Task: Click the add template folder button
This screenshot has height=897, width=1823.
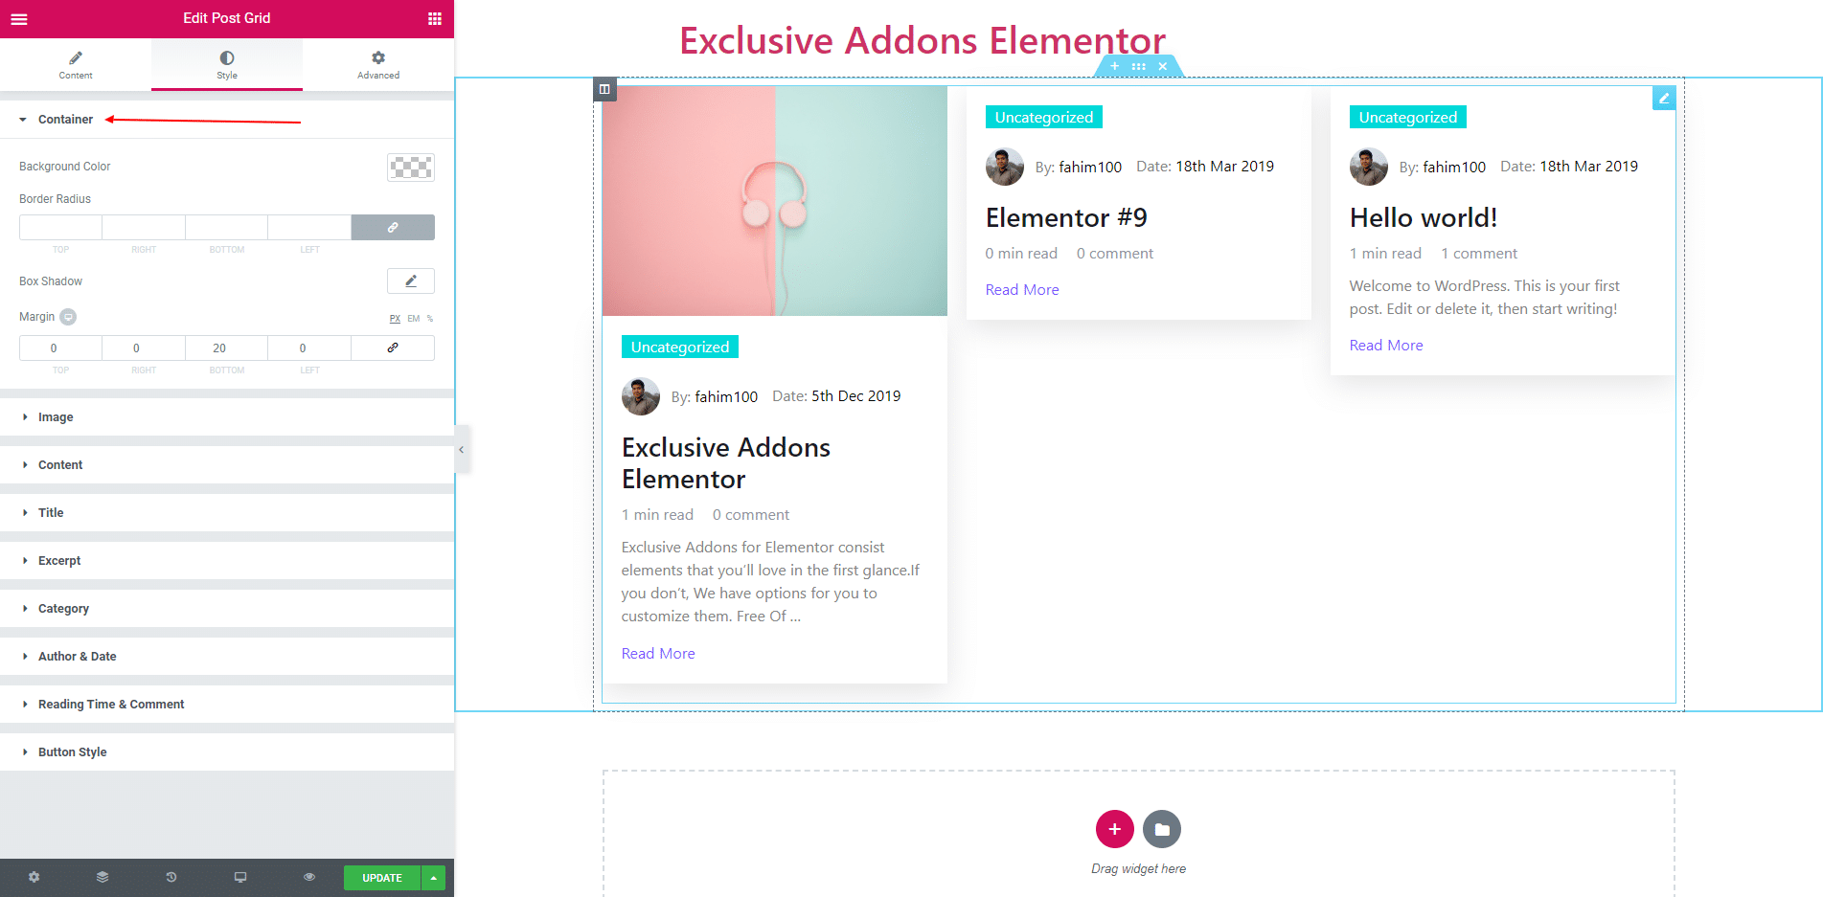Action: (1162, 829)
